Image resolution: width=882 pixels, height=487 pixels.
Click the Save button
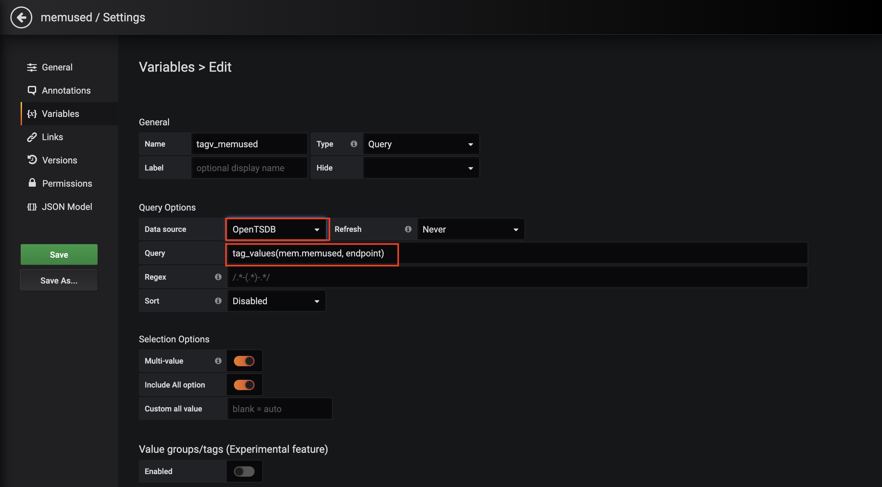pos(58,254)
